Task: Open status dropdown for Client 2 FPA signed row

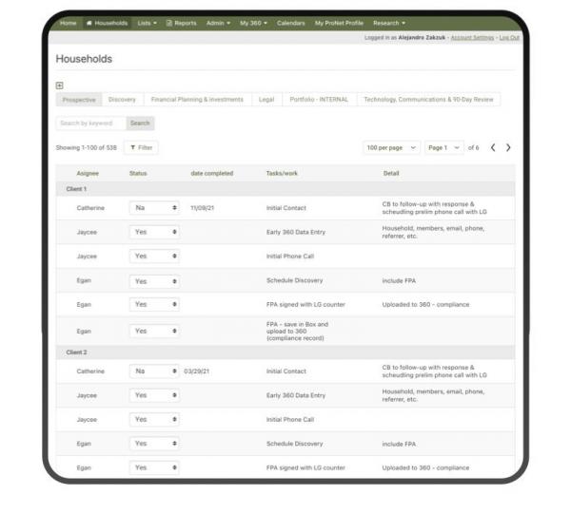Action: tap(154, 467)
